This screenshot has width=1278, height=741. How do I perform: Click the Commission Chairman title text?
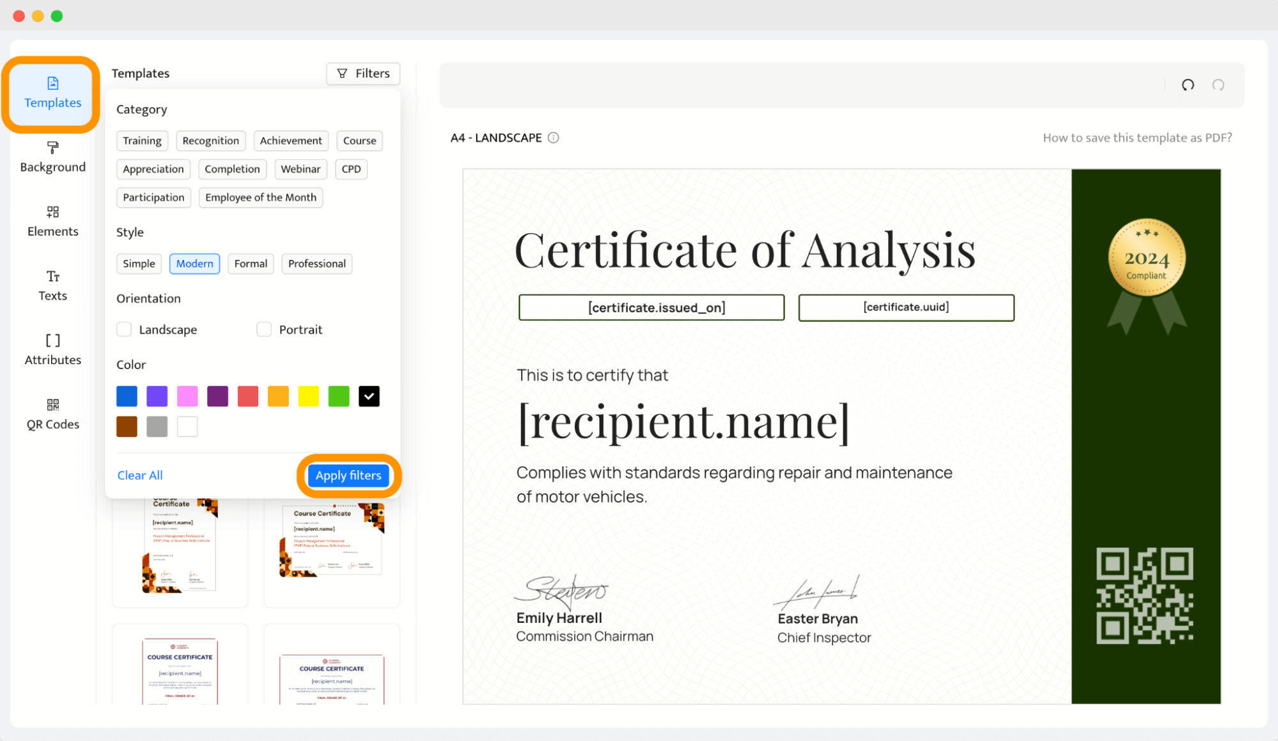click(585, 636)
